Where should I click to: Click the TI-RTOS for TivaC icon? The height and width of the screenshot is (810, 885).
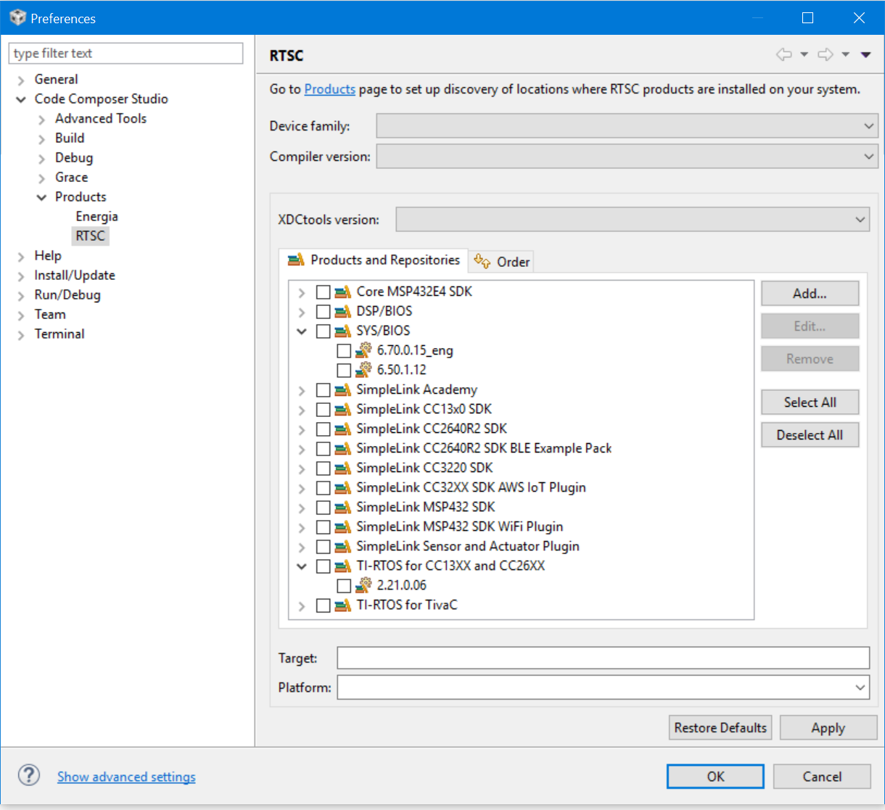coord(343,605)
